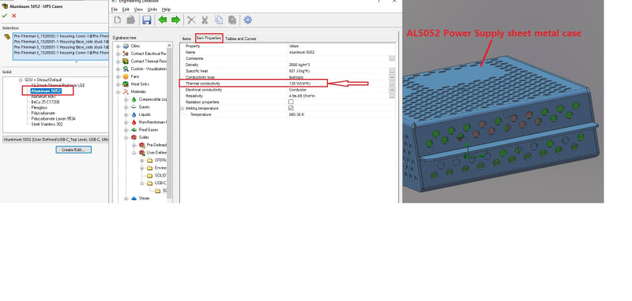This screenshot has height=301, width=632.
Task: Switch to Tables and Curves tab
Action: pos(241,39)
